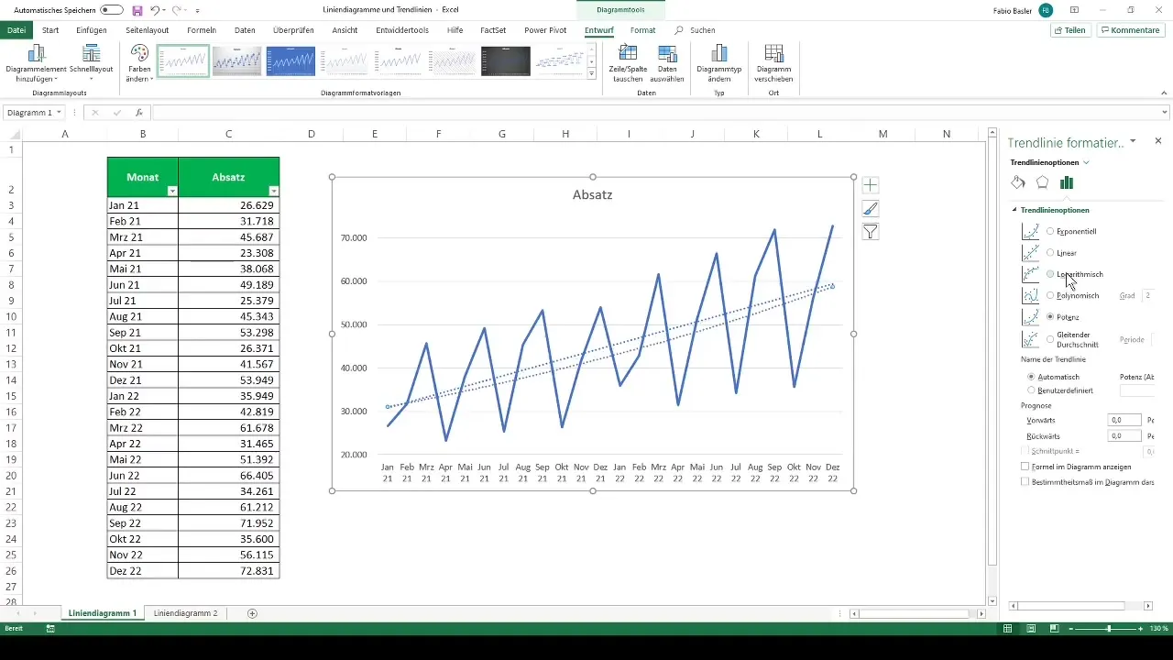Click the Save icon in title bar
Viewport: 1173px width, 660px height.
[137, 10]
